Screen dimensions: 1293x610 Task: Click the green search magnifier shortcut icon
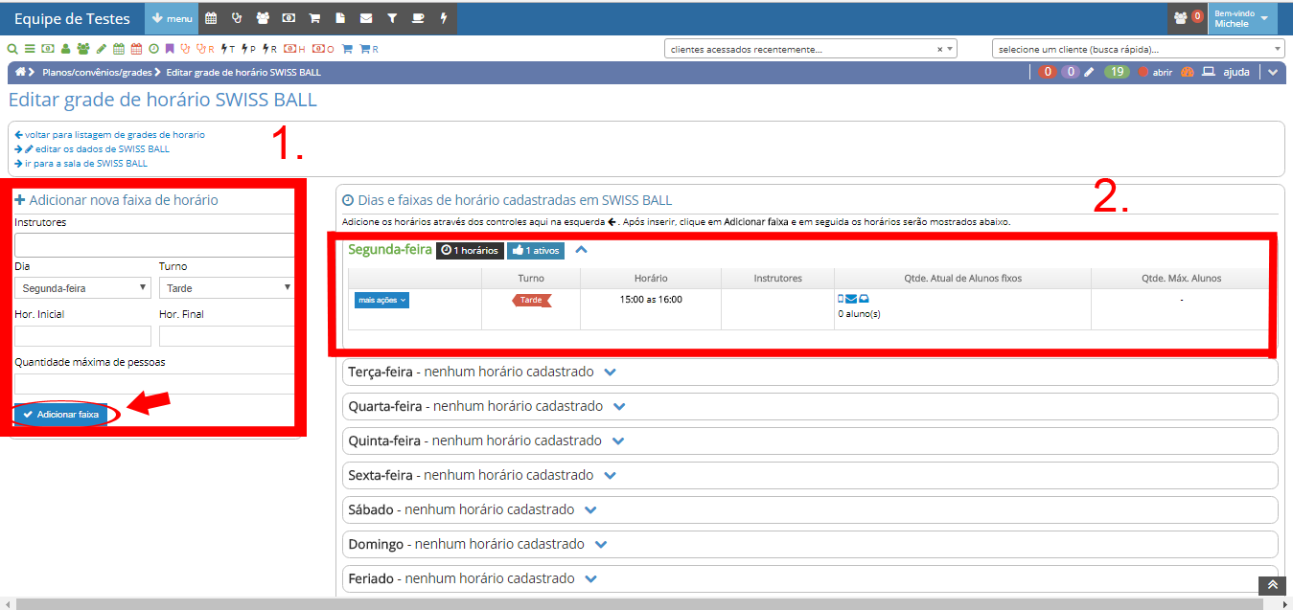[x=12, y=49]
